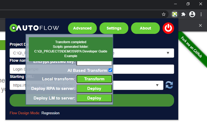The width and height of the screenshot is (207, 123).
Task: Click the Fork me on GitHub ribbon
Action: click(191, 47)
